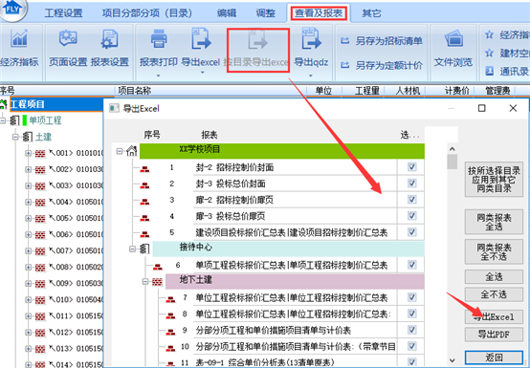Image resolution: width=530 pixels, height=368 pixels.
Task: Collapse the 地下土建 tree node
Action: 145,281
